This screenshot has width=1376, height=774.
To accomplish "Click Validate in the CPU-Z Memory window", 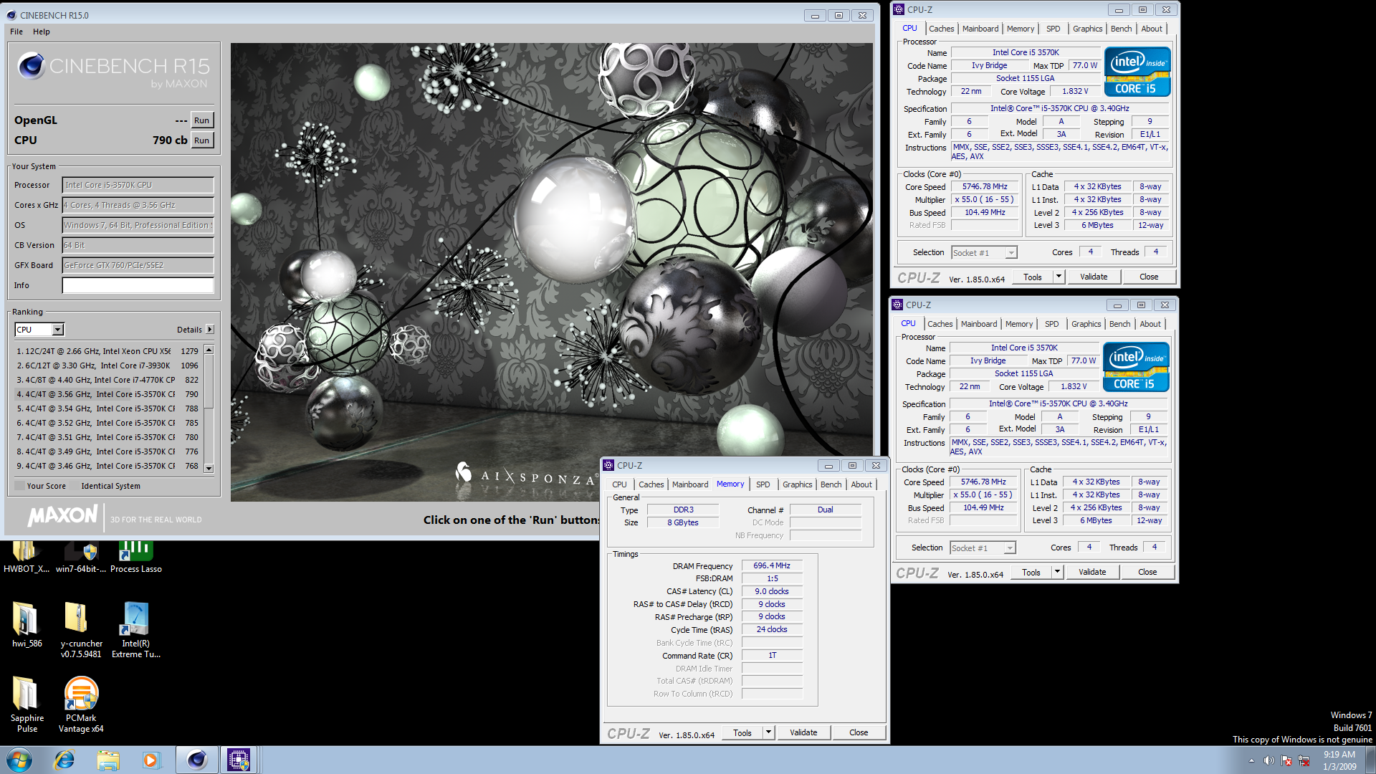I will (x=803, y=732).
